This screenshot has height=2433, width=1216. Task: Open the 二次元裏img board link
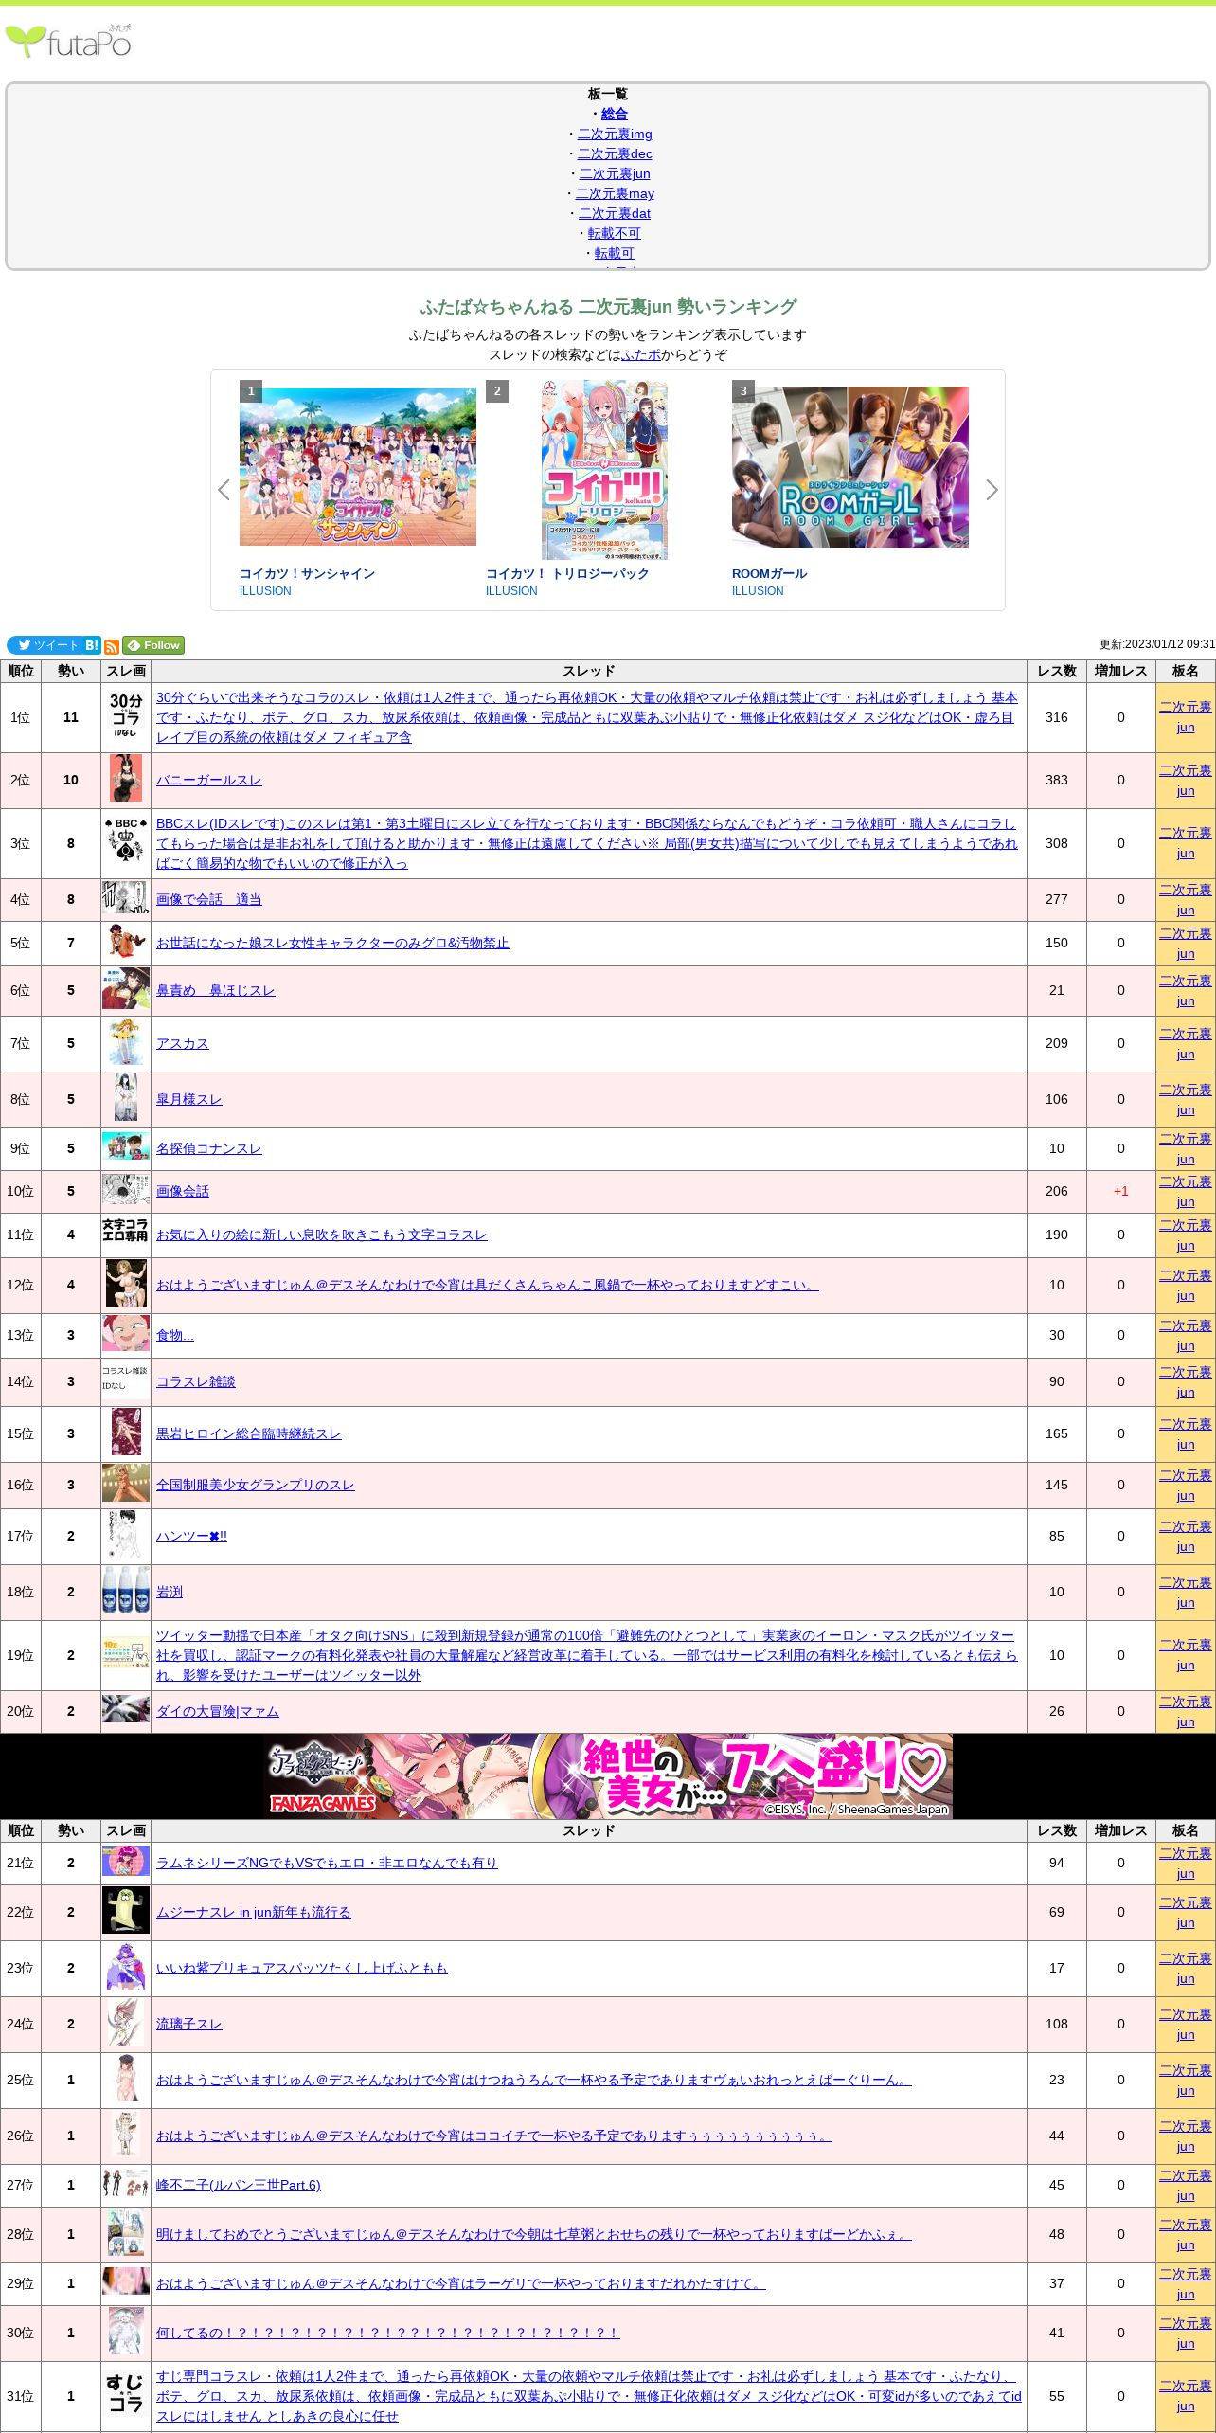pos(615,134)
